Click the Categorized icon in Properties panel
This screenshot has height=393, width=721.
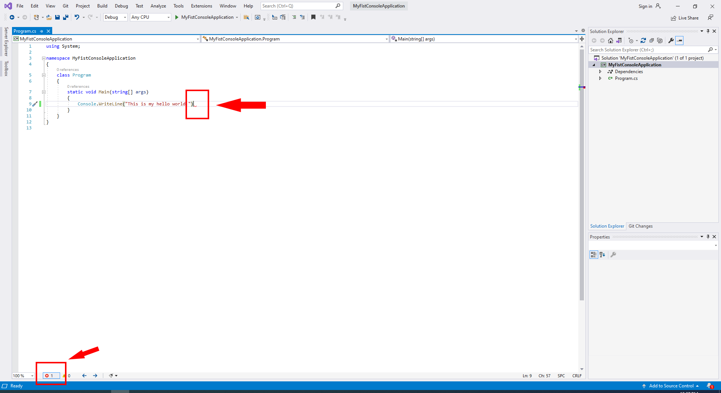coord(594,255)
